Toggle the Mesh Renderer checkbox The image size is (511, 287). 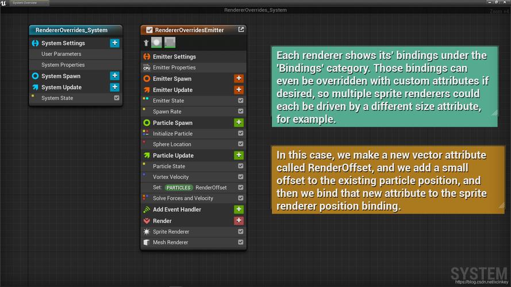(x=240, y=242)
